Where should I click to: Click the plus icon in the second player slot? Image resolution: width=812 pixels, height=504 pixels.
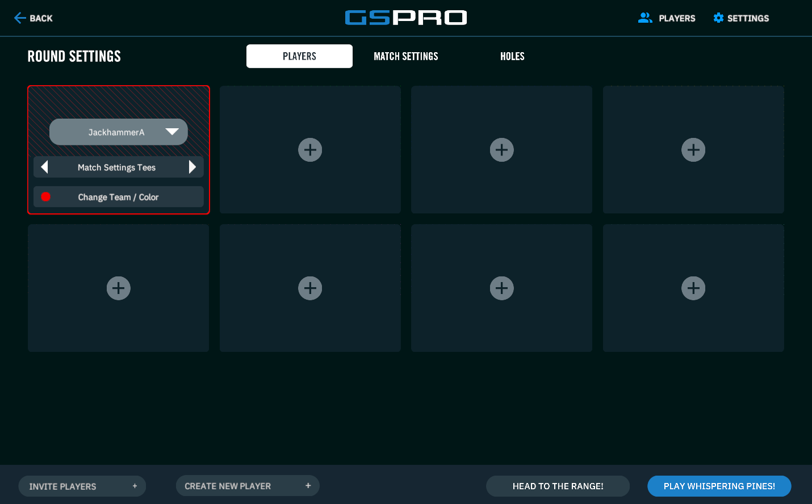(310, 150)
